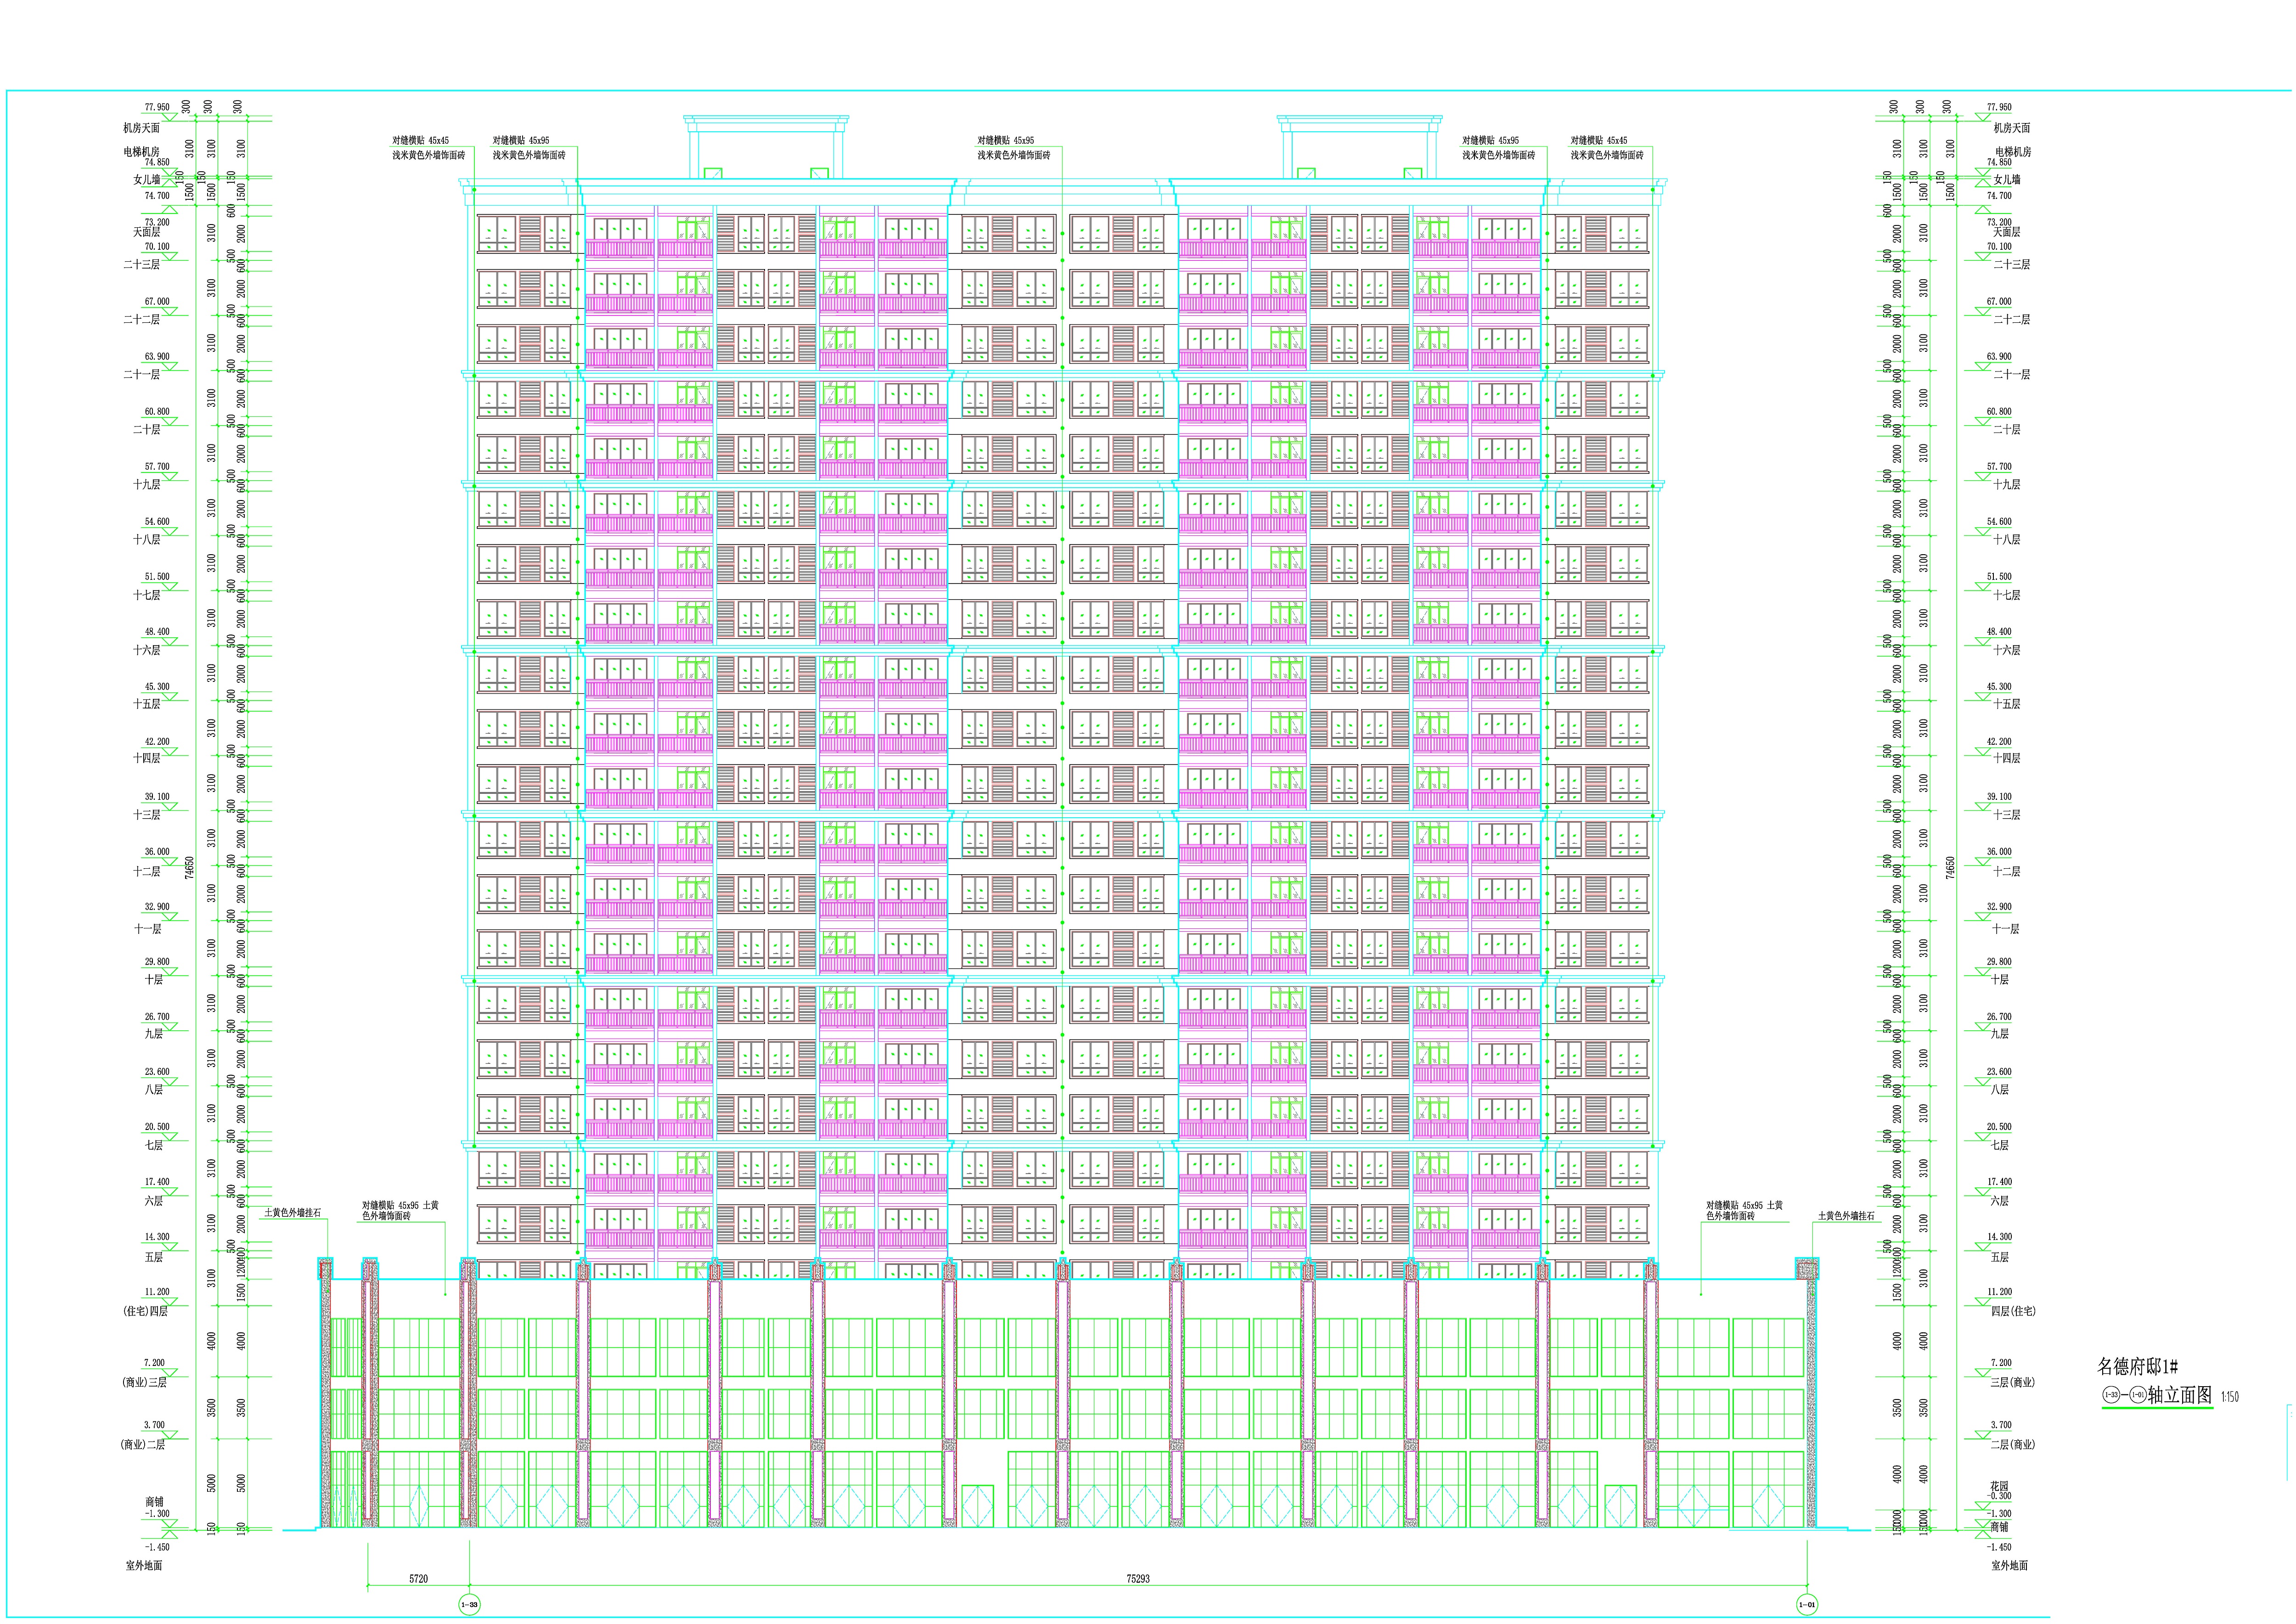Click the elevation value "-0.300"
Screen dimensions: 2296x1624
(x=1999, y=1497)
